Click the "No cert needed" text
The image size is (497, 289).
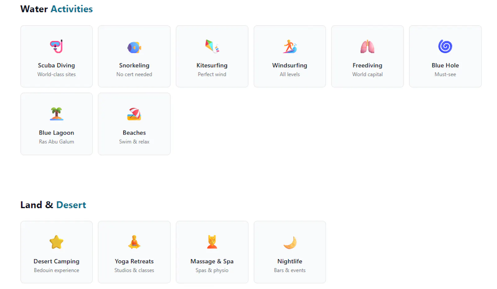tap(134, 74)
